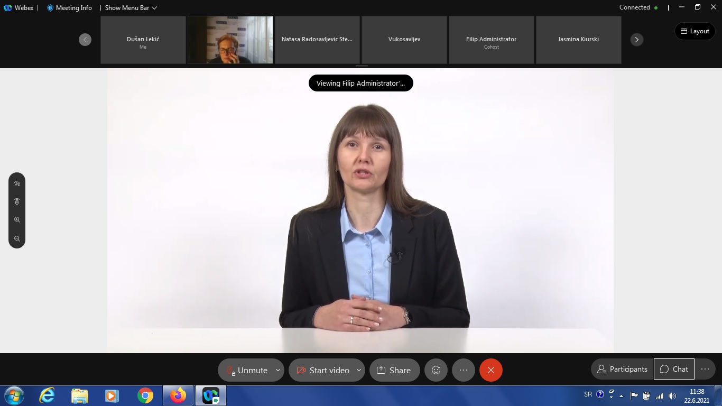Open panel options ellipsis beside Chat
Screen dimensions: 722x406
point(705,369)
